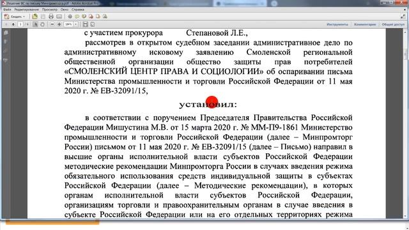
Task: Open Page Thumbnails navigation panel
Action: [x=6, y=33]
